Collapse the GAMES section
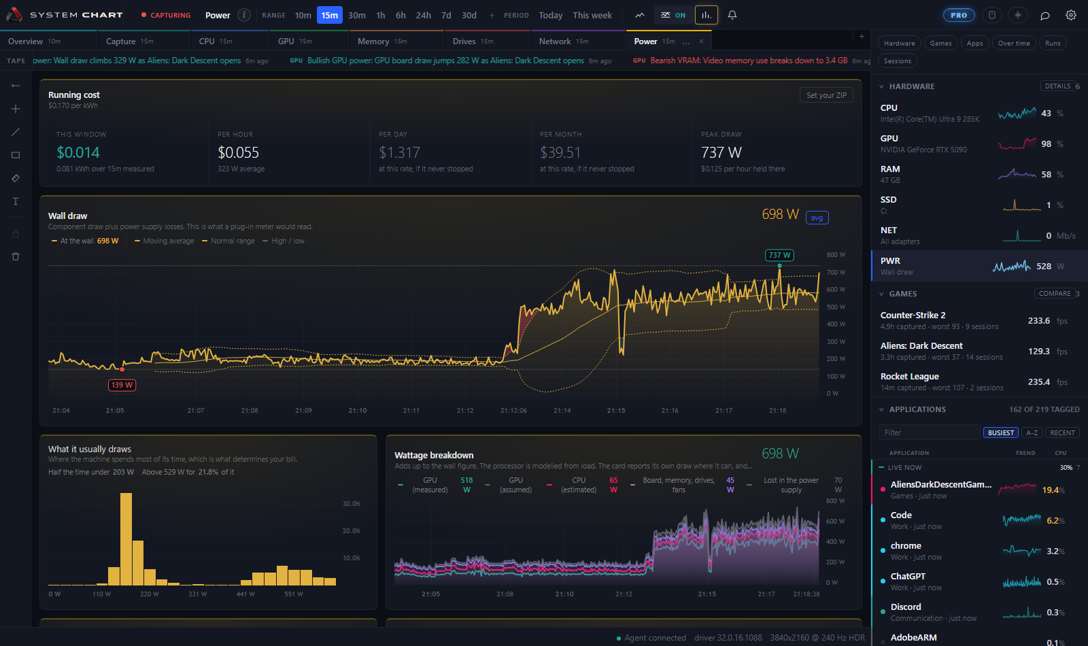Viewport: 1088px width, 646px height. [882, 294]
